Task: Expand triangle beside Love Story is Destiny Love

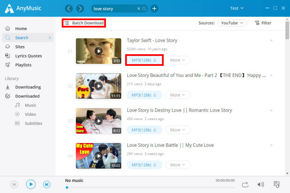Action: [271, 110]
